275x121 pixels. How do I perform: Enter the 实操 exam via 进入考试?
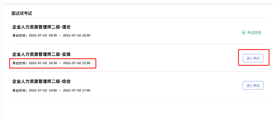253,58
